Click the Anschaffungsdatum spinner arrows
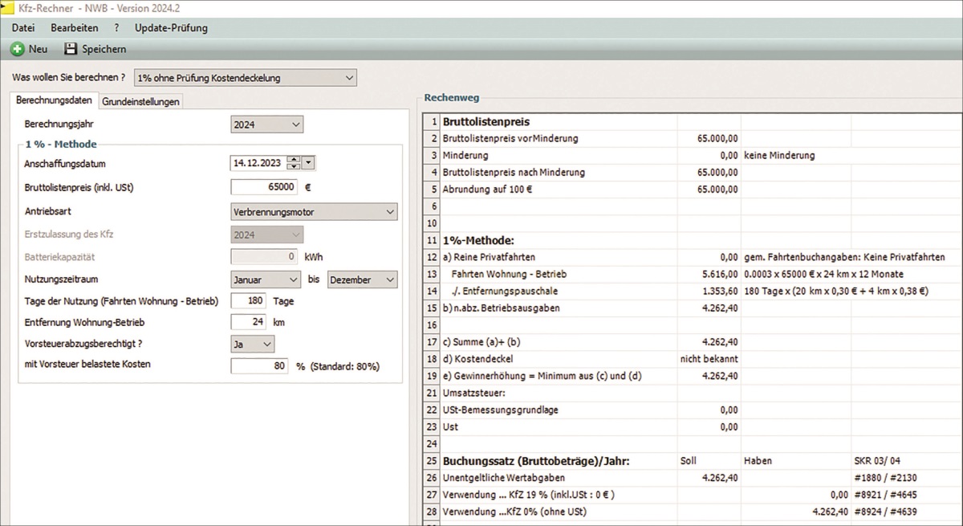 pos(294,163)
